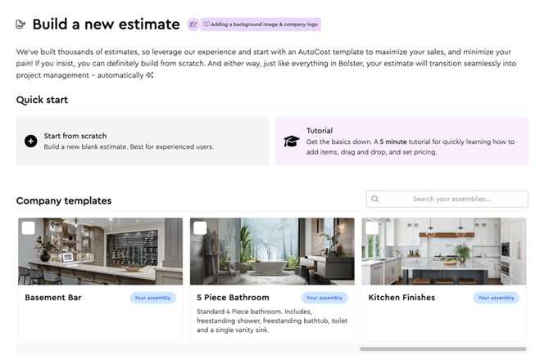Check the Basement Bar template checkbox
The height and width of the screenshot is (364, 549).
29,228
